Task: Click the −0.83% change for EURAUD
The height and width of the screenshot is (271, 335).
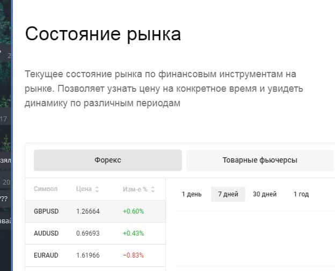Action: point(133,255)
